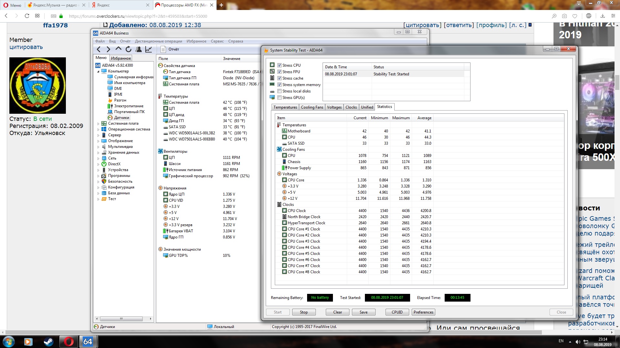Click the graph chart toolbar icon
Image resolution: width=620 pixels, height=348 pixels.
[x=149, y=49]
